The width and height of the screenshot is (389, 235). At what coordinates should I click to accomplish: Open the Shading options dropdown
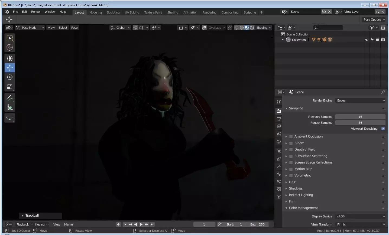tap(264, 28)
